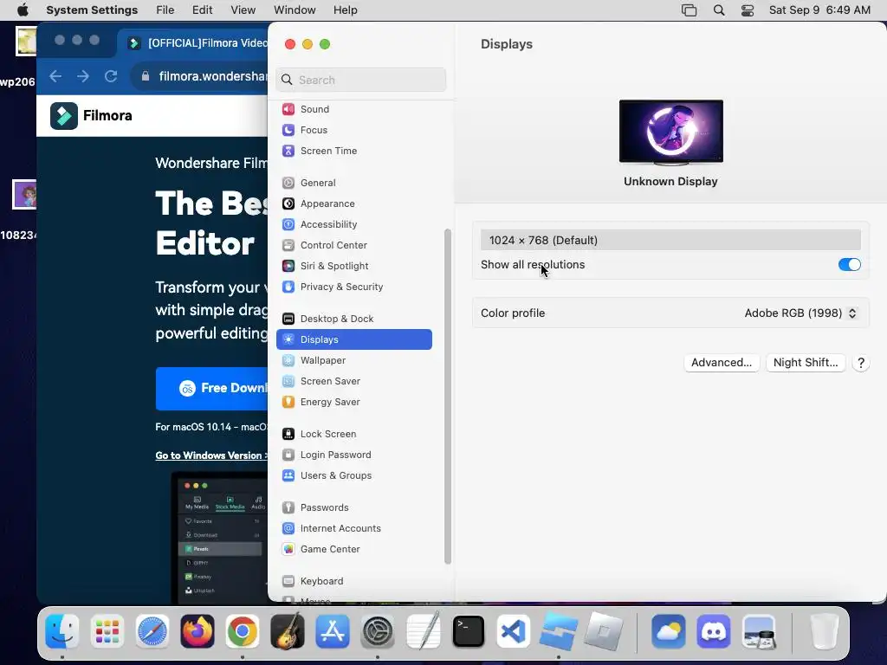
Task: Click the browser address bar filmora.wondershare
Action: (x=201, y=76)
